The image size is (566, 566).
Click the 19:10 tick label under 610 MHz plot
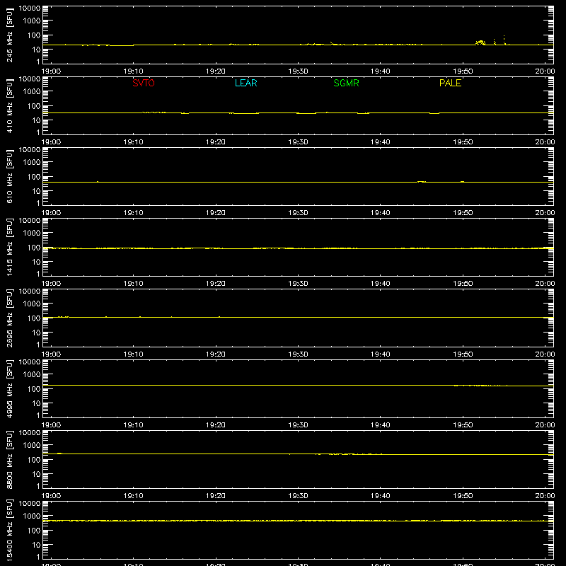click(x=134, y=213)
